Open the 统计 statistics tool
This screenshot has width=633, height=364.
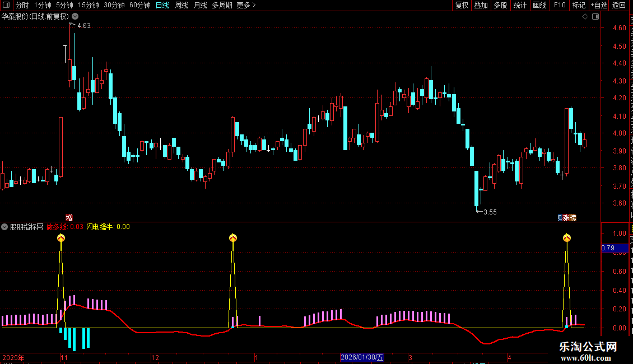(519, 5)
